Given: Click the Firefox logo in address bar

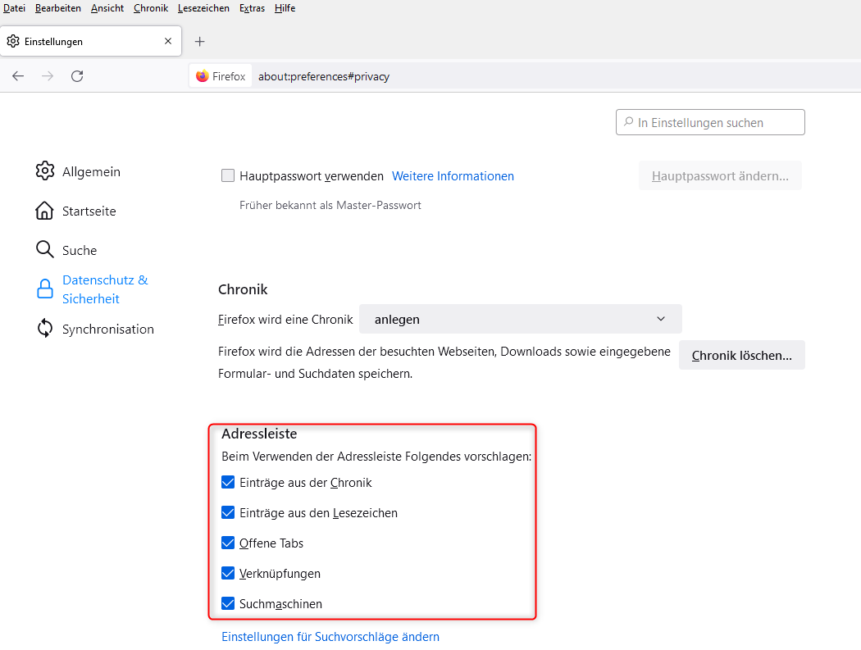Looking at the screenshot, I should 203,76.
